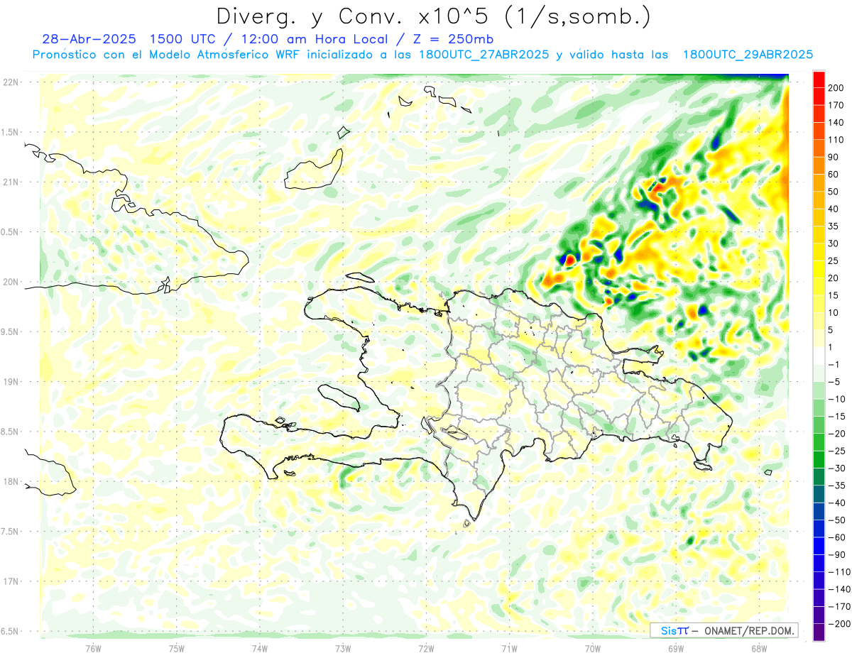Click the 73W longitude label
The height and width of the screenshot is (658, 852).
[343, 647]
